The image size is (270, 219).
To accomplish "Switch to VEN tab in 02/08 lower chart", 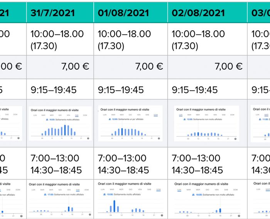I will (x=217, y=190).
